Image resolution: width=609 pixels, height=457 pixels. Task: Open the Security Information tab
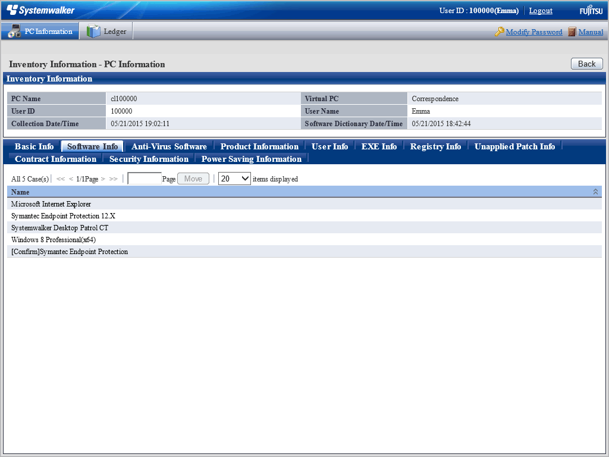tap(149, 159)
